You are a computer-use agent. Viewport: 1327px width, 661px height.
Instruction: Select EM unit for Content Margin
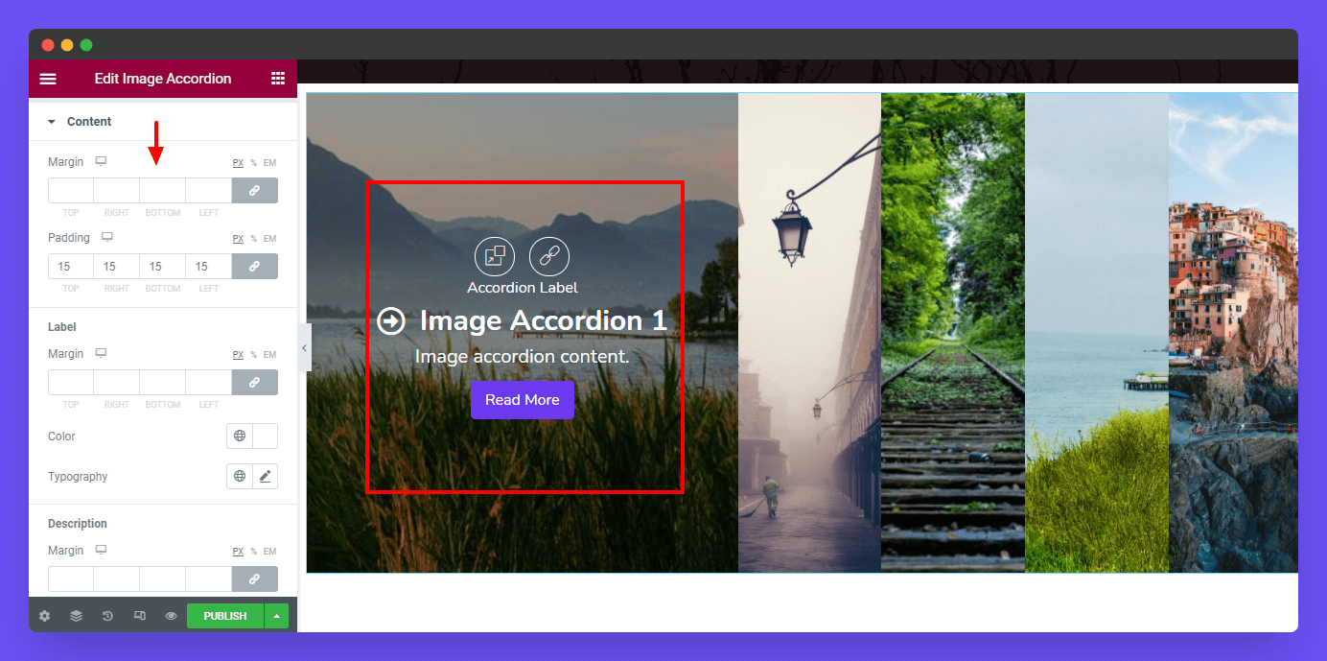[270, 163]
